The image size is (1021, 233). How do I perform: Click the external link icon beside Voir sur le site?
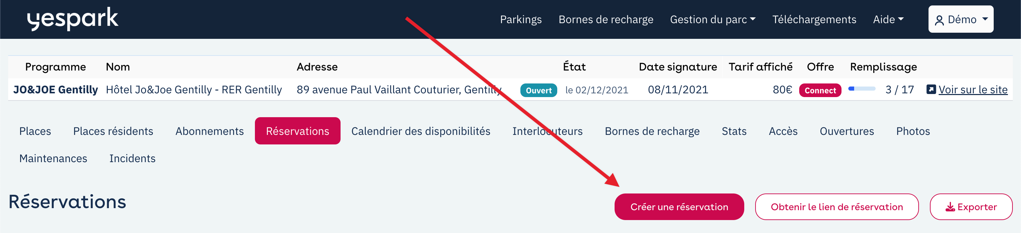click(x=931, y=89)
